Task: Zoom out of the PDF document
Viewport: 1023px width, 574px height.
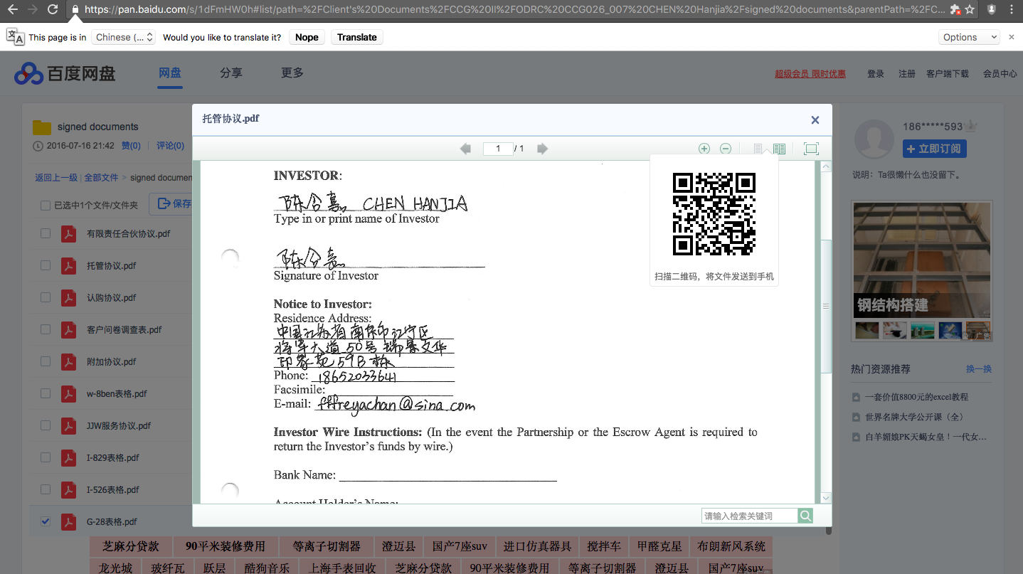Action: (726, 149)
